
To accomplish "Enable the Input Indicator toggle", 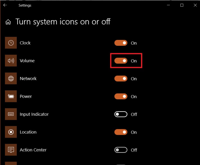I will (x=121, y=114).
